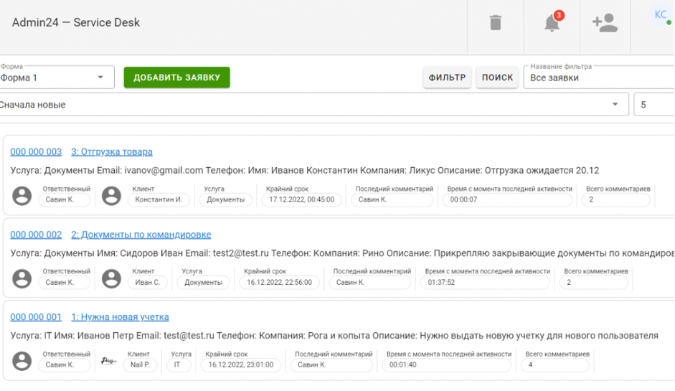Click the client logo next to Nail P.
This screenshot has width=675, height=391.
(x=109, y=361)
